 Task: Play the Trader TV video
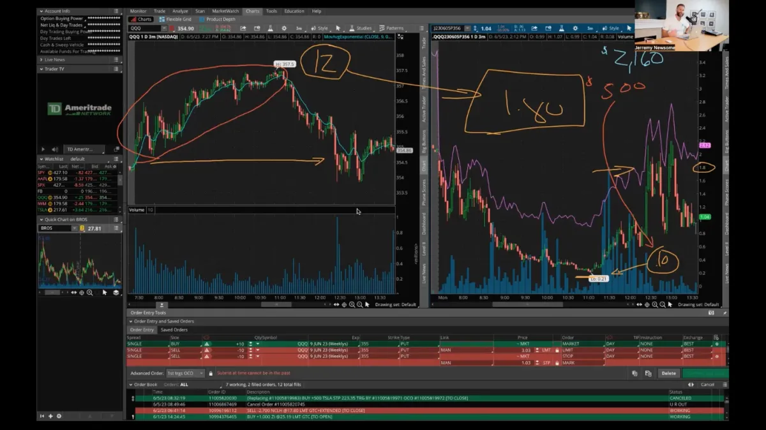coord(43,149)
